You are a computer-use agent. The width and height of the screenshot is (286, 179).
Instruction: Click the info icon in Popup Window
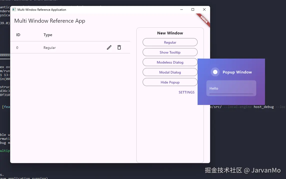215,72
